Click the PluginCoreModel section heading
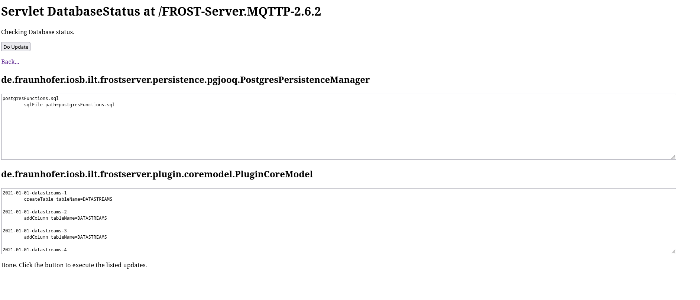700x300 pixels. (157, 174)
